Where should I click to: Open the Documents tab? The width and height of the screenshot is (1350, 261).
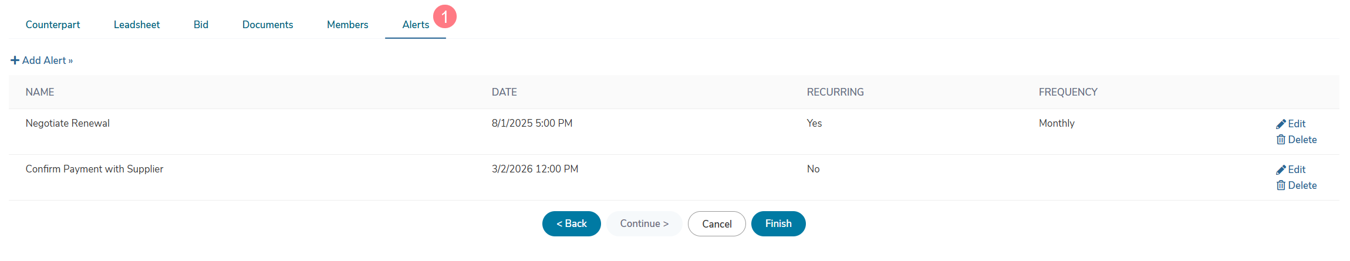point(268,25)
